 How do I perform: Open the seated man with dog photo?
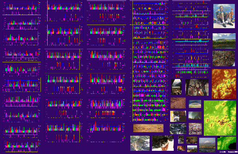(224, 16)
